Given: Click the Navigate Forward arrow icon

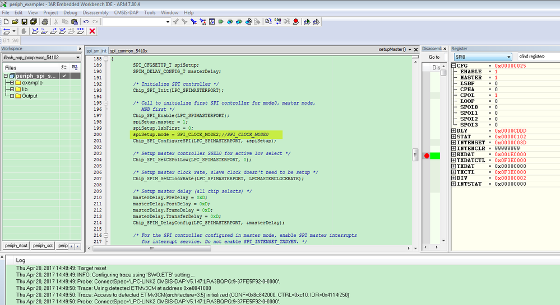Looking at the screenshot, I should [239, 22].
